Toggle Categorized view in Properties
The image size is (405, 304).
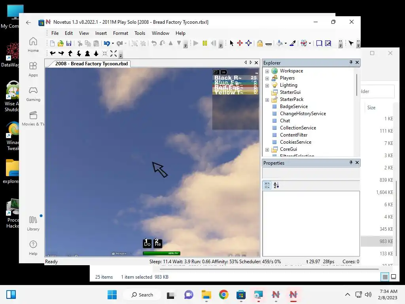(268, 185)
